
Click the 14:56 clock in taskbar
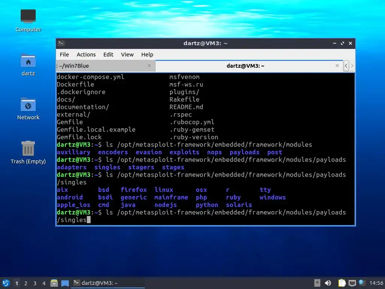[376, 283]
